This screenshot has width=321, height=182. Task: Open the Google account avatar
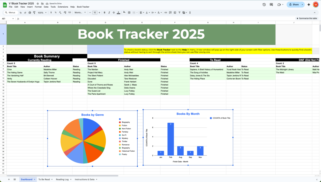click(x=316, y=4)
